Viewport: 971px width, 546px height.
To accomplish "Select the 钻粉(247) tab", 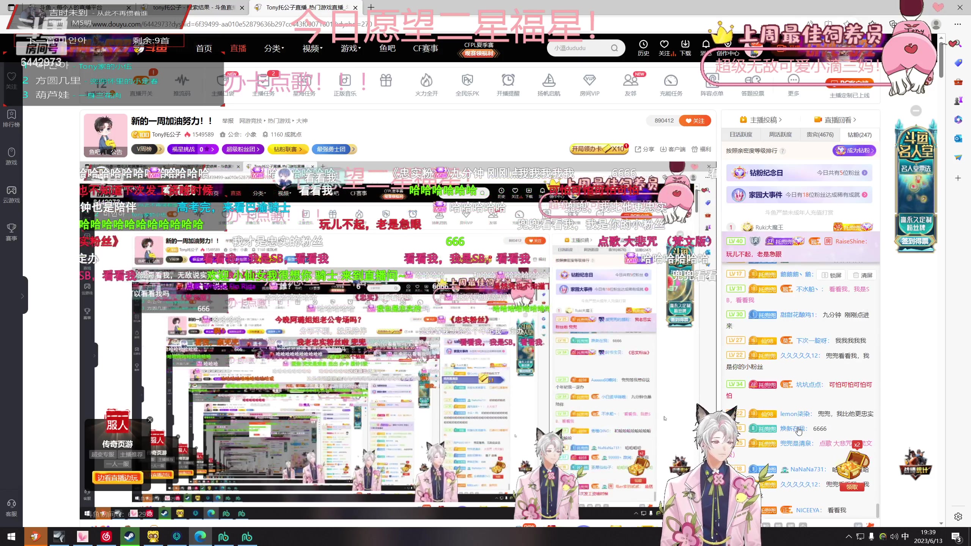I will (x=859, y=135).
